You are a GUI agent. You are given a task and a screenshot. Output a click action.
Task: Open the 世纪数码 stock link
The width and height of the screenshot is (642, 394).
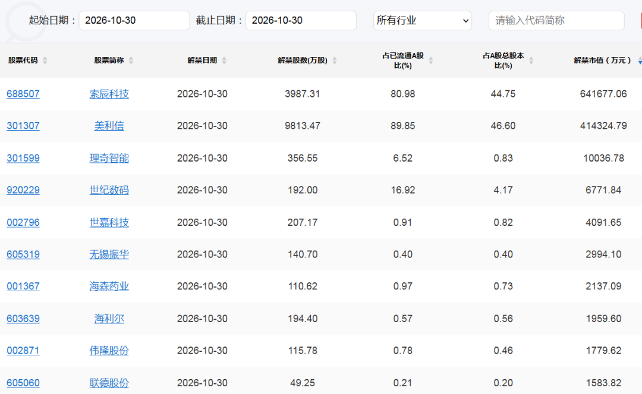(109, 190)
